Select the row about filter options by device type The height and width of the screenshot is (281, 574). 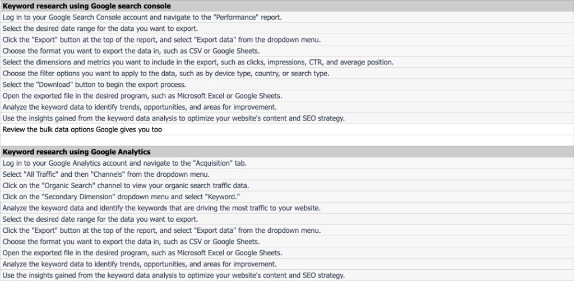coord(287,73)
